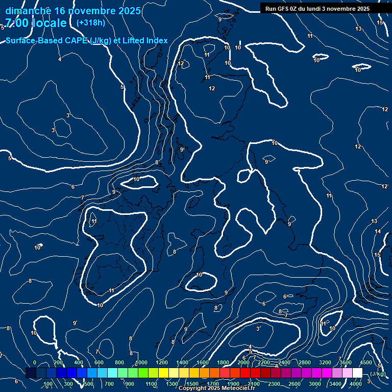Click the legend value '4500'

[x=366, y=362]
